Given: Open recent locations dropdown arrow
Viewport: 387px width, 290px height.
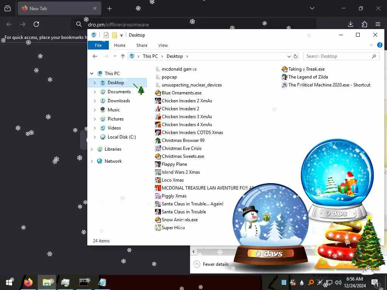Looking at the screenshot, I should pos(115,56).
